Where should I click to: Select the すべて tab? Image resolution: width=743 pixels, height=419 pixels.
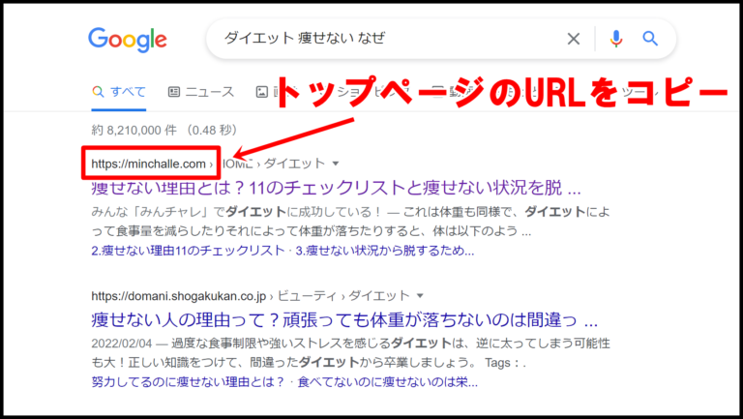tap(119, 92)
